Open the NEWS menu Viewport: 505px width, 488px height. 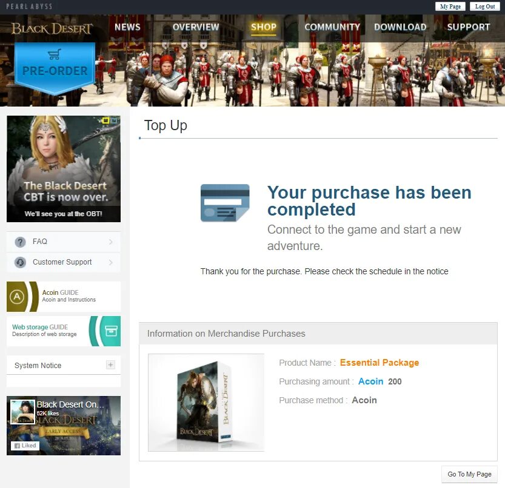pos(127,27)
